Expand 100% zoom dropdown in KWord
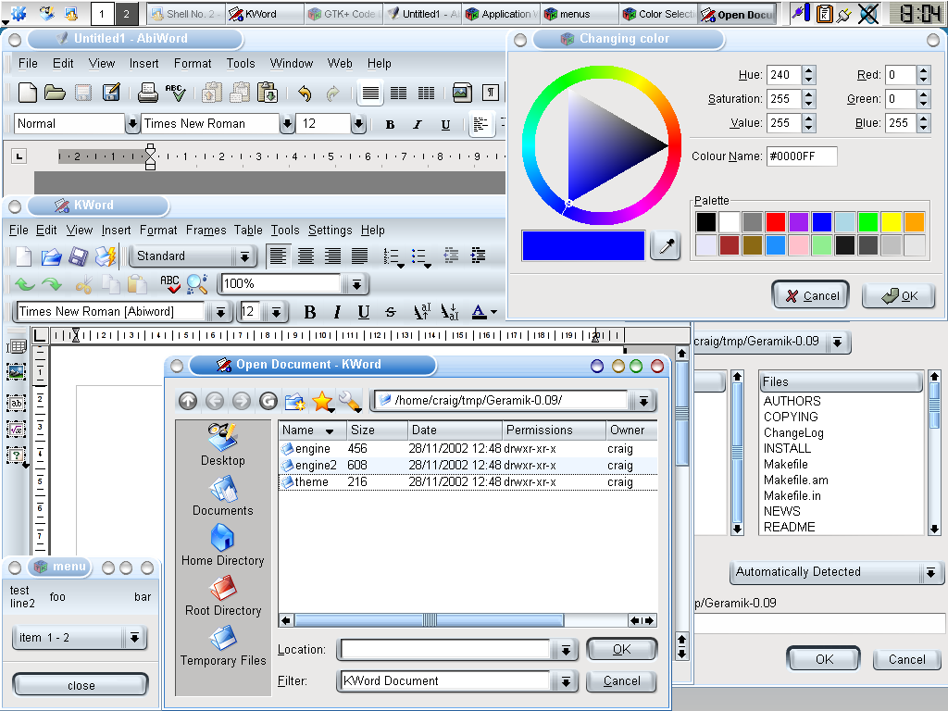The width and height of the screenshot is (948, 711). point(356,283)
